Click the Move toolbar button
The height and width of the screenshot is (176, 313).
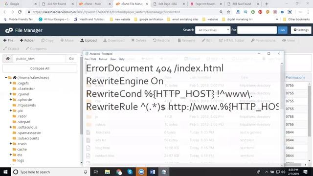click(x=67, y=40)
